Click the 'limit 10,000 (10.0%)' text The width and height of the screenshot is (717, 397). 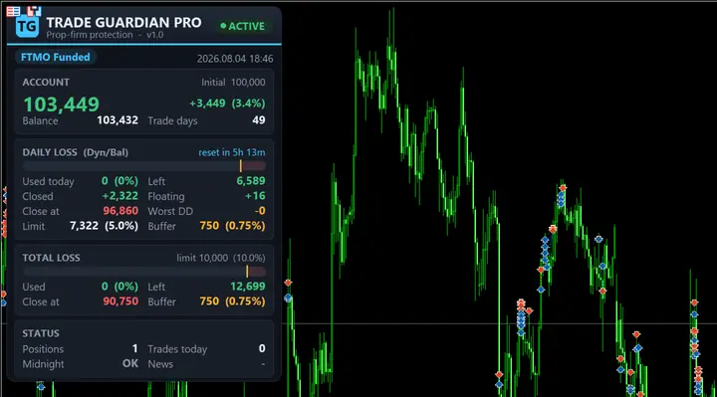(x=221, y=258)
